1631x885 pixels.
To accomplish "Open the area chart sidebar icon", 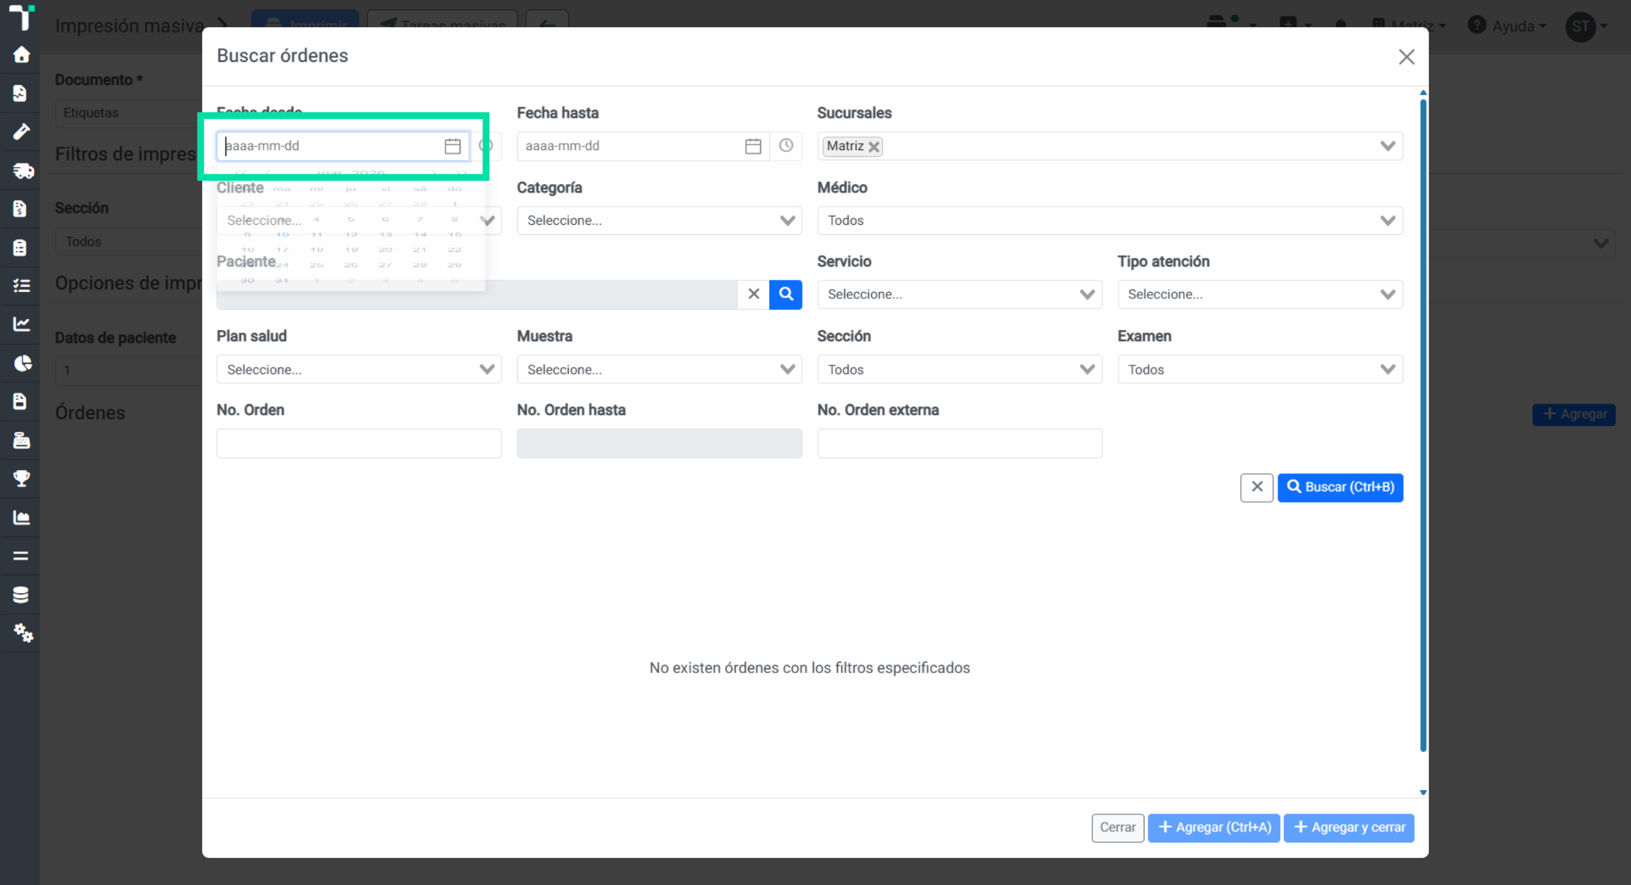I will pos(21,518).
